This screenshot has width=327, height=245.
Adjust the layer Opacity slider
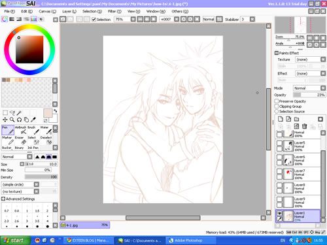[x=309, y=95]
